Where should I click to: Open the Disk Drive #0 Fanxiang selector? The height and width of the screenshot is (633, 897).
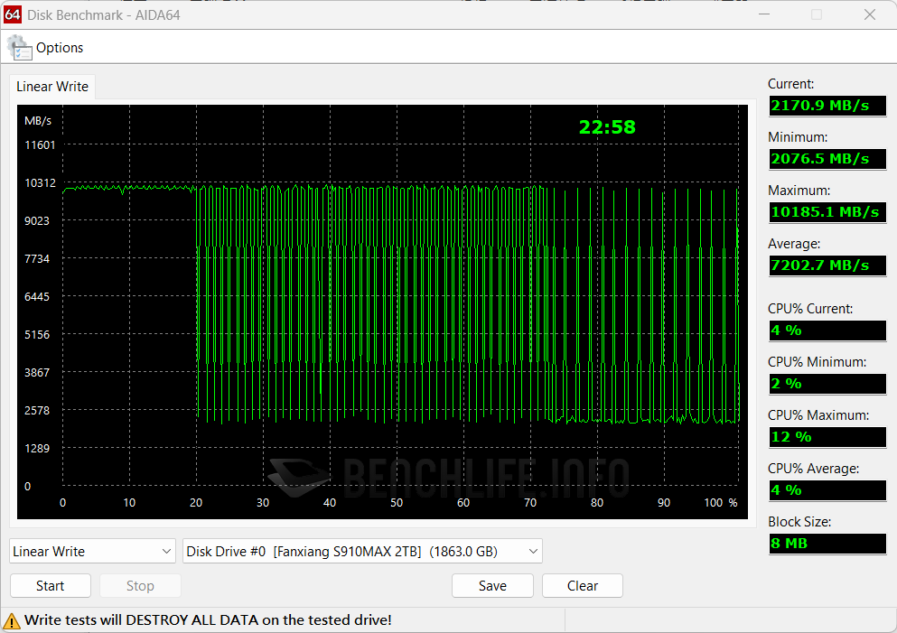point(362,551)
